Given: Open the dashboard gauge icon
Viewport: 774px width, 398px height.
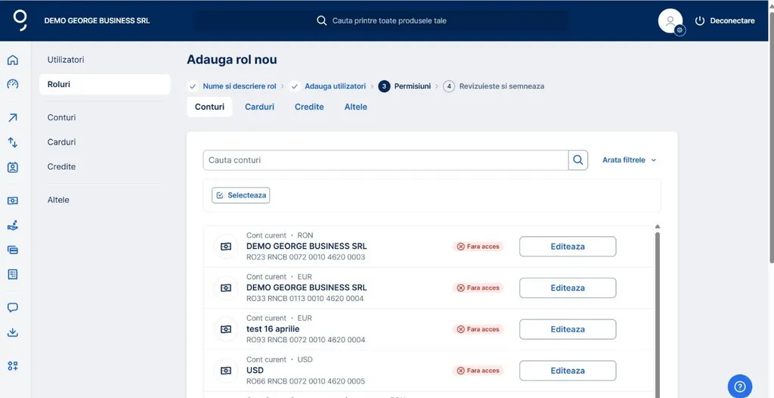Looking at the screenshot, I should point(13,84).
